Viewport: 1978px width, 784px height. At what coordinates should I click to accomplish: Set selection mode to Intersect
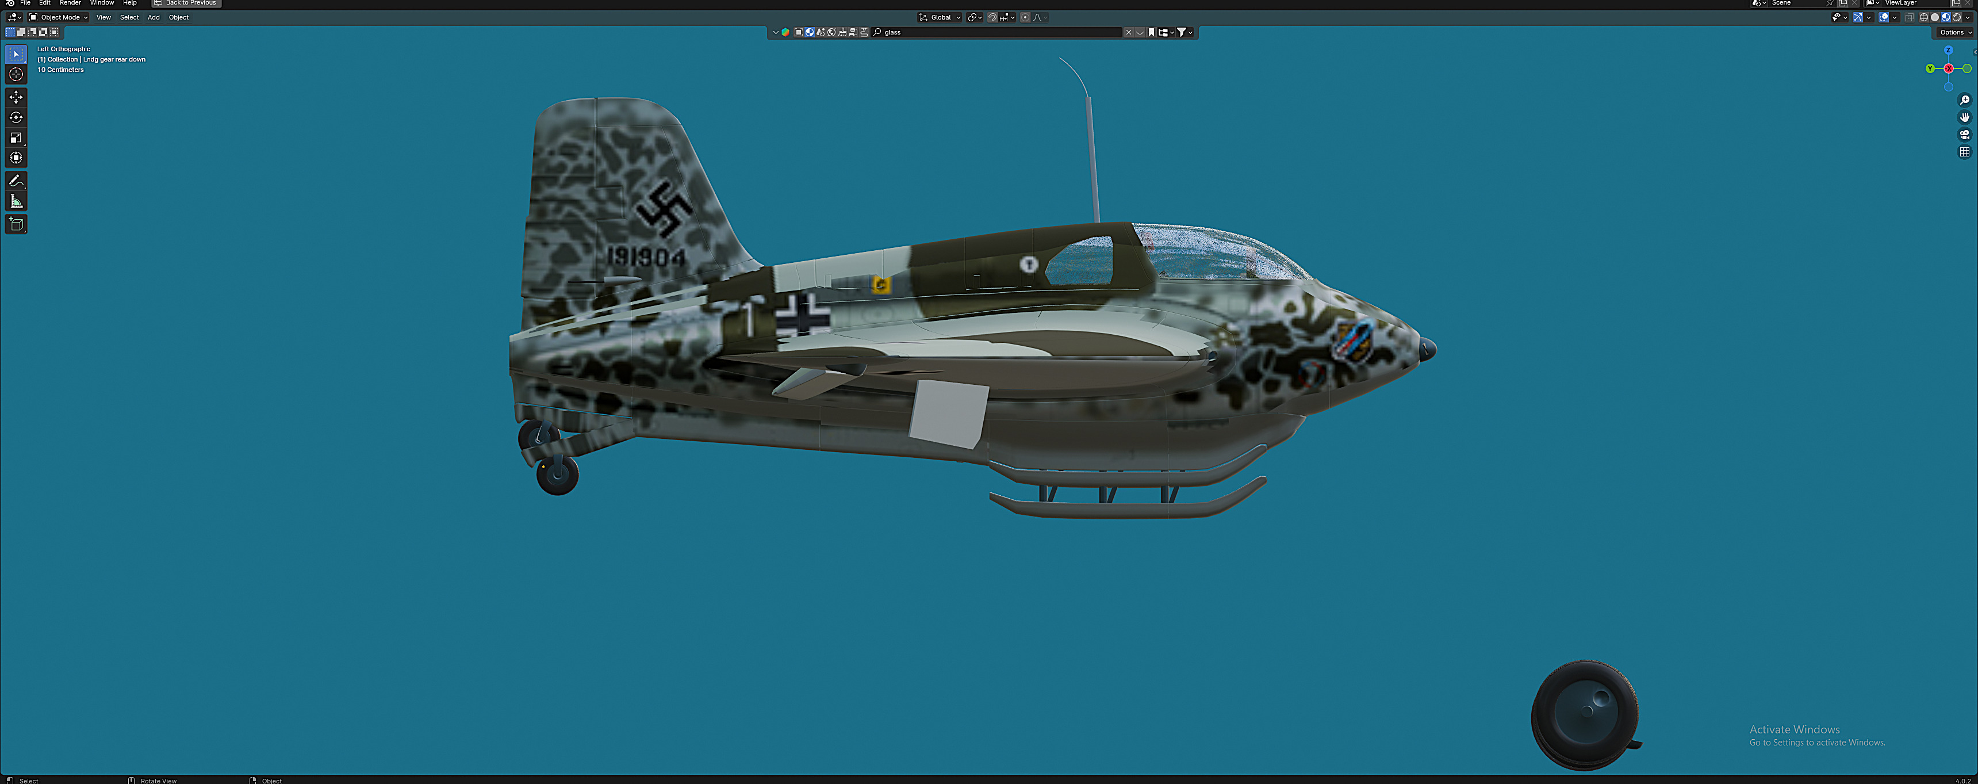point(53,32)
